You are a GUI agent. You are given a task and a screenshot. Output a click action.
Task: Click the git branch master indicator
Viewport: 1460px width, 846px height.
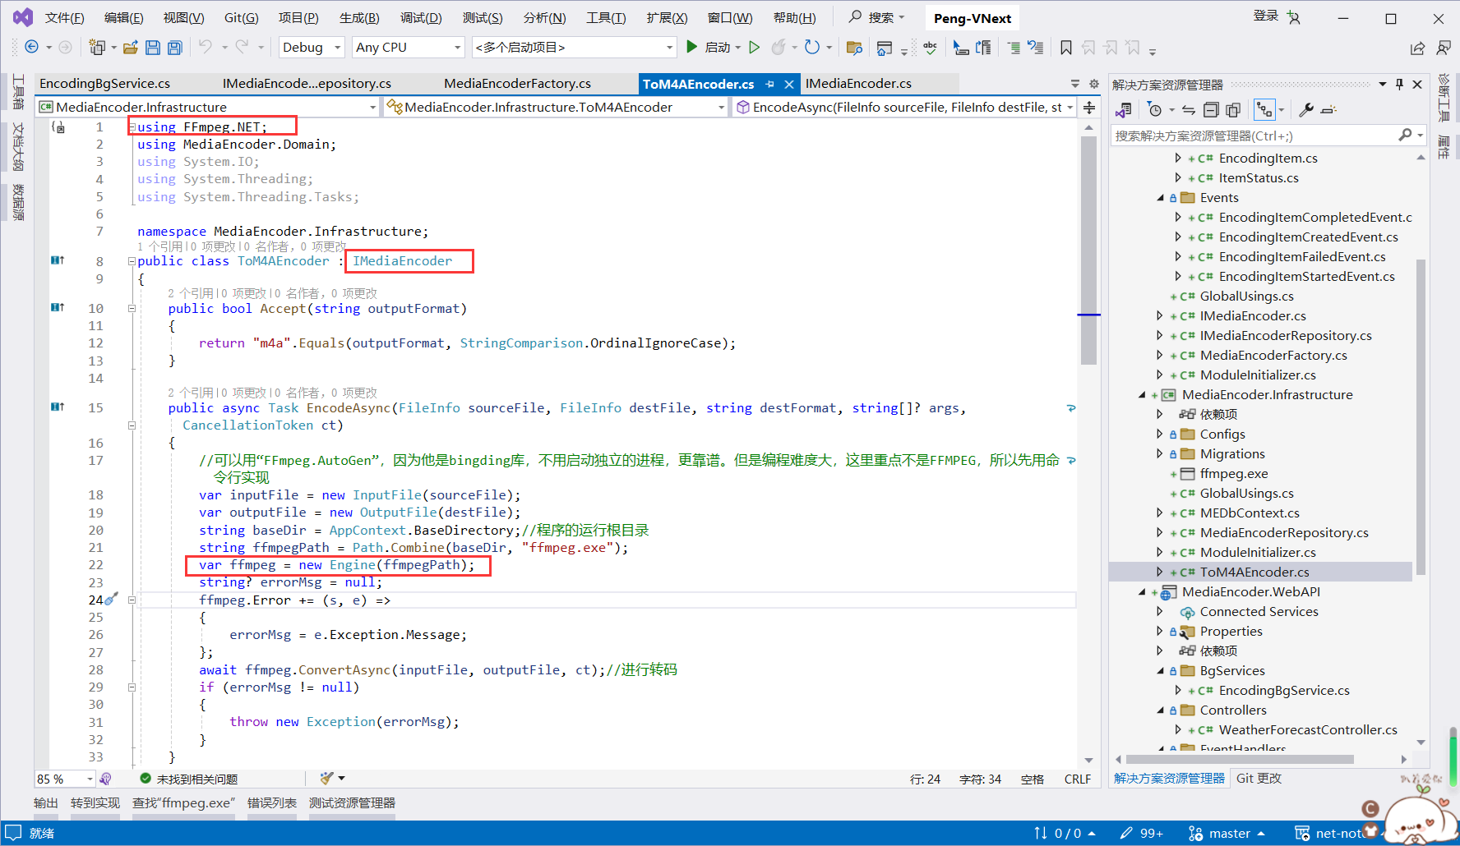pyautogui.click(x=1227, y=833)
